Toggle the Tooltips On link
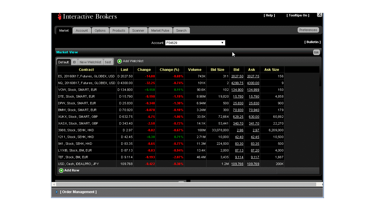 pyautogui.click(x=298, y=15)
